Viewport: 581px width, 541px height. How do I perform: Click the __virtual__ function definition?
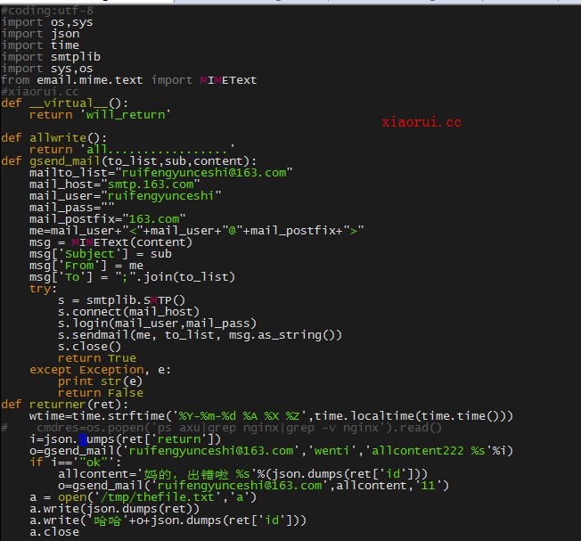64,102
